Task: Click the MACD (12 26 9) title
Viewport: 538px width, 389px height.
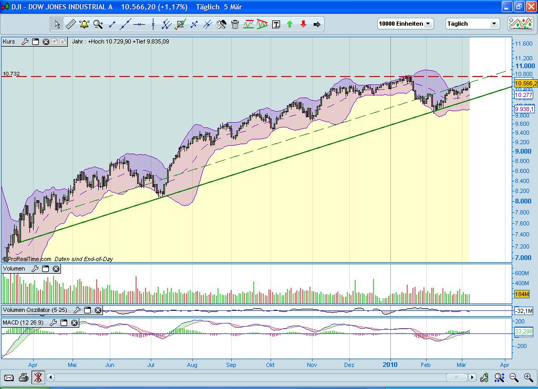Action: [x=23, y=322]
